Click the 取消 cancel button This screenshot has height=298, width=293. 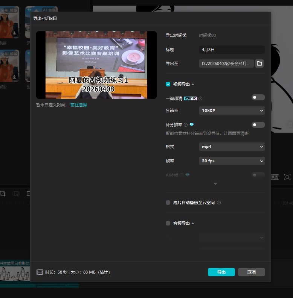point(251,272)
